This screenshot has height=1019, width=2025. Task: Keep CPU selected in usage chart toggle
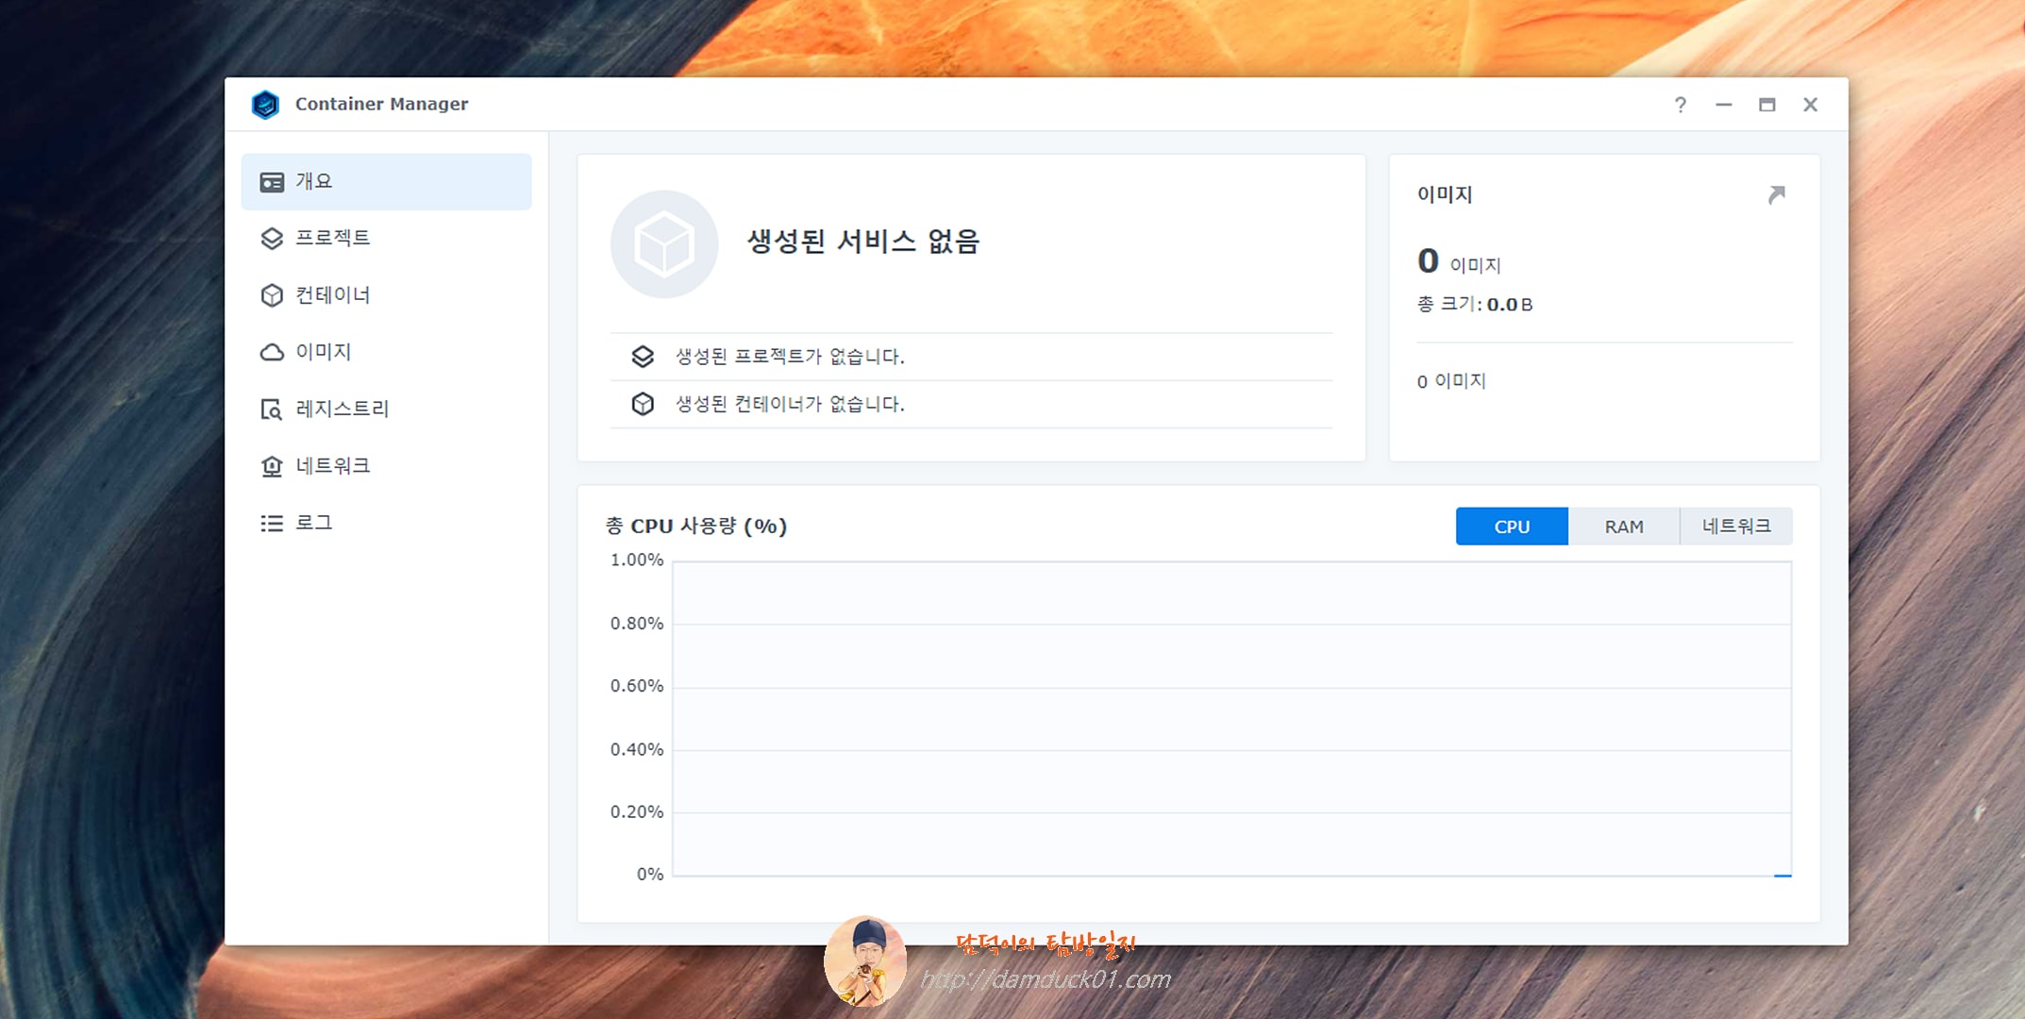coord(1512,526)
